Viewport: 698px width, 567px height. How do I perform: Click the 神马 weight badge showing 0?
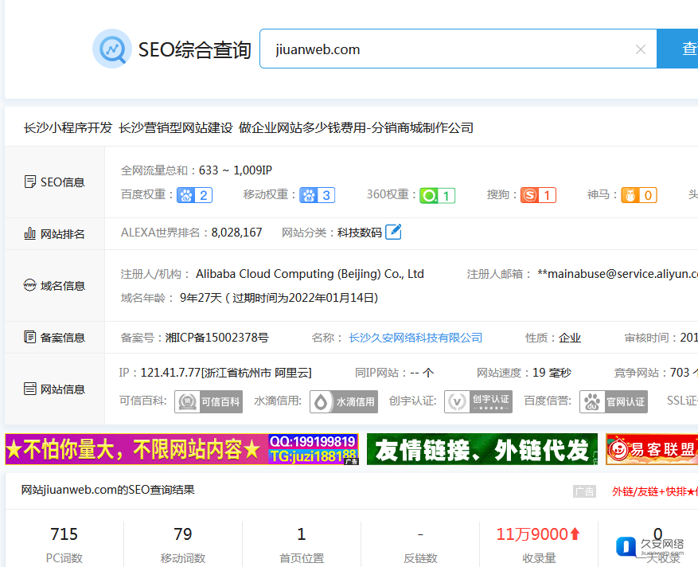638,195
